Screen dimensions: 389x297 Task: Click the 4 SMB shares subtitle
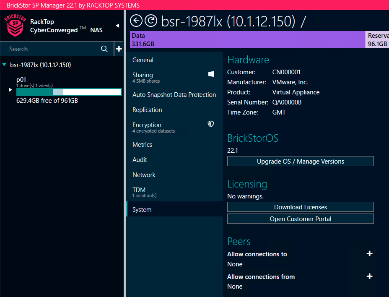[x=146, y=81]
